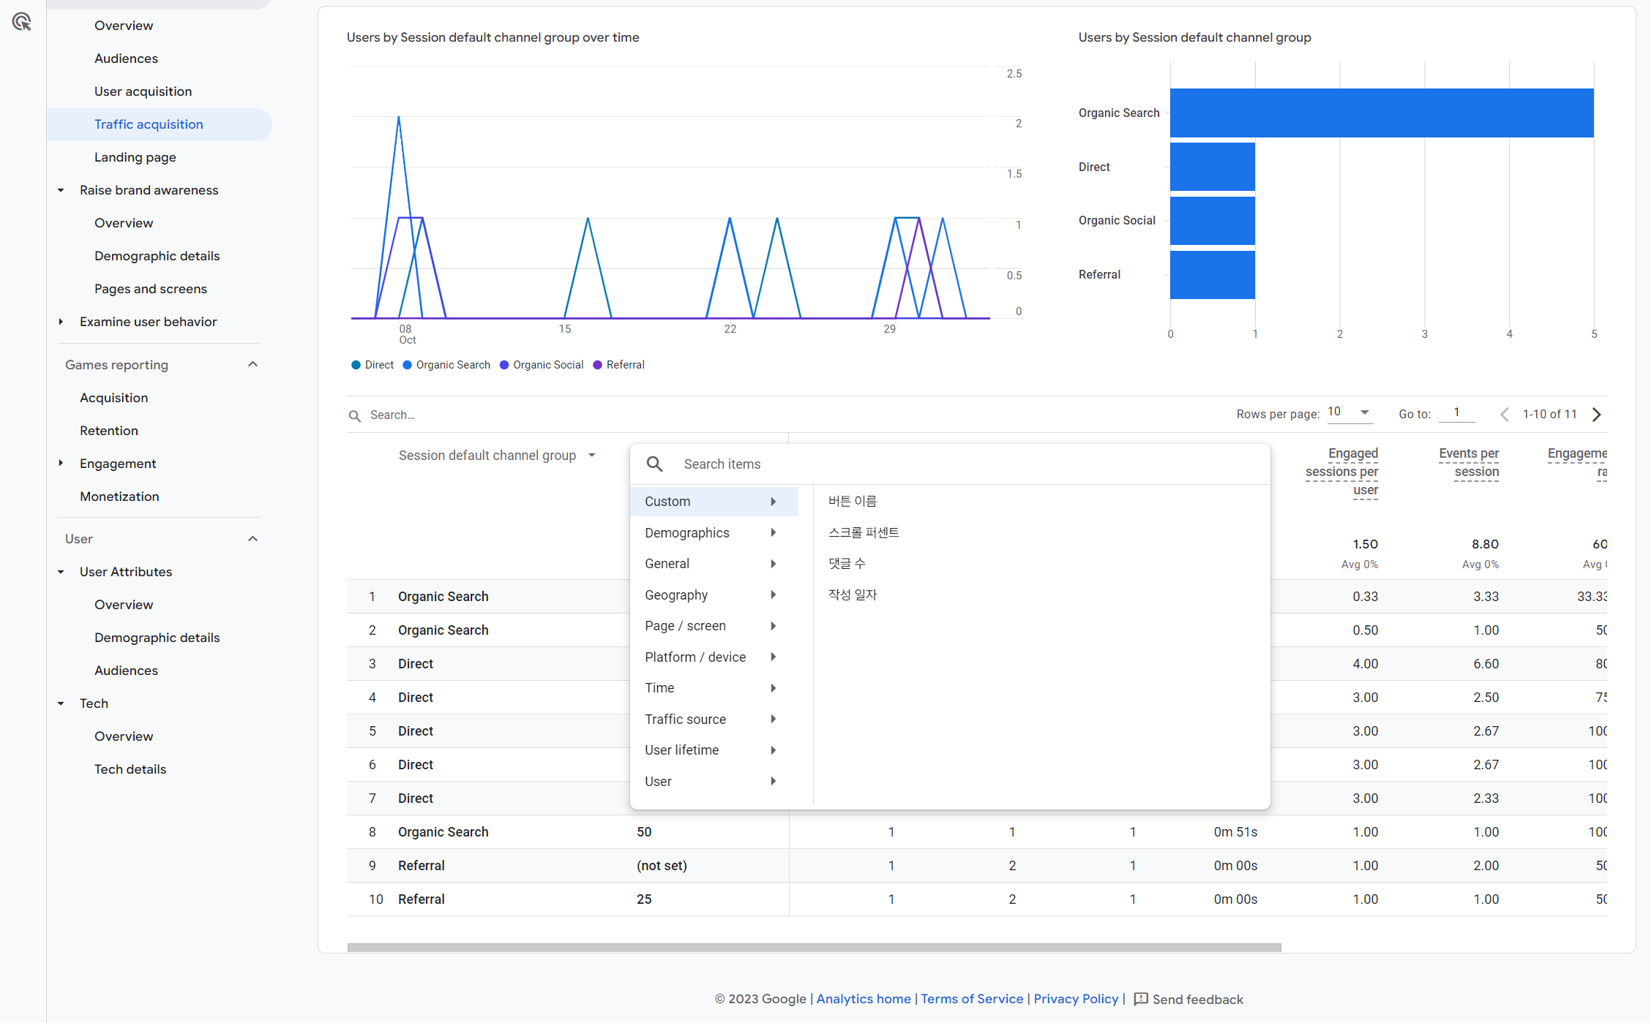This screenshot has height=1023, width=1651.
Task: Select the 스크롤 퍼센트 custom dimension
Action: pos(864,532)
